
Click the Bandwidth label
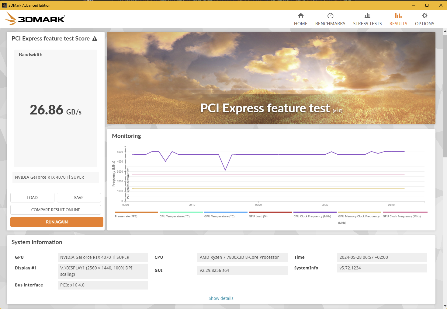(x=31, y=55)
